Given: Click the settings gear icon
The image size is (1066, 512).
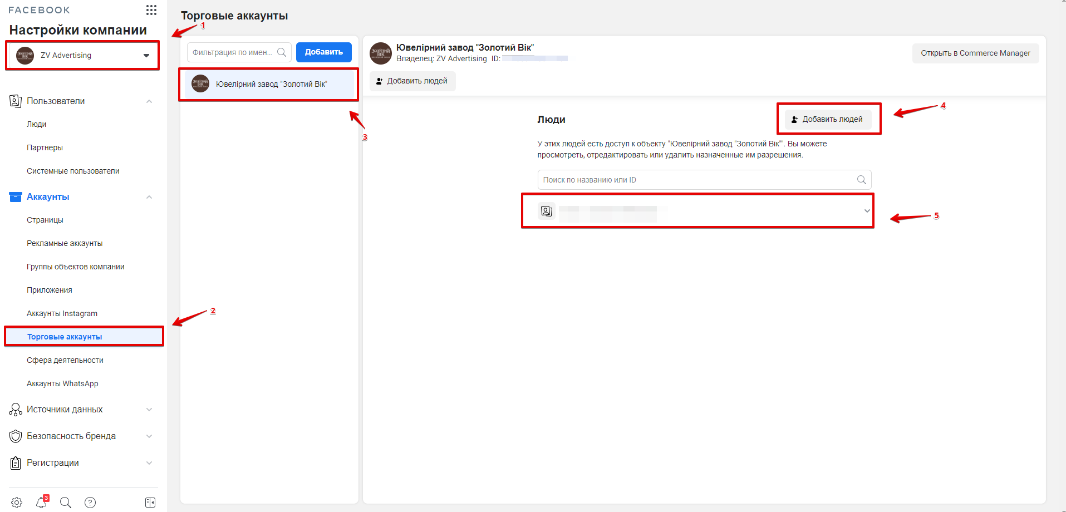Looking at the screenshot, I should pyautogui.click(x=17, y=503).
